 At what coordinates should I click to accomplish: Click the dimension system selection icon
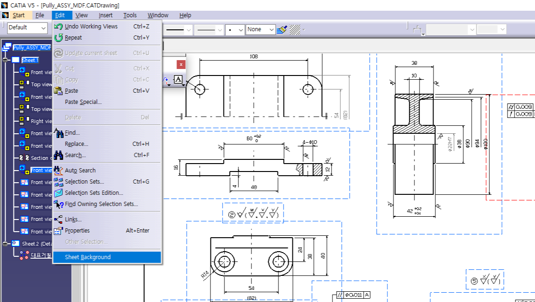(418, 30)
